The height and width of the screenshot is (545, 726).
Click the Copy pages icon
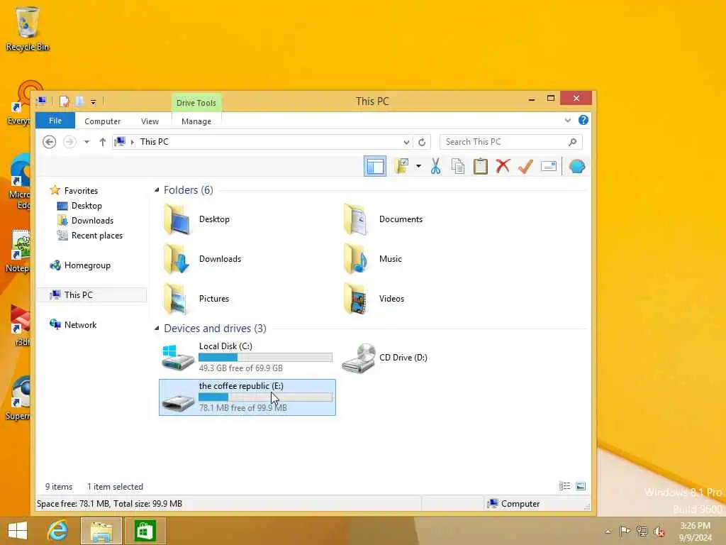tap(457, 166)
